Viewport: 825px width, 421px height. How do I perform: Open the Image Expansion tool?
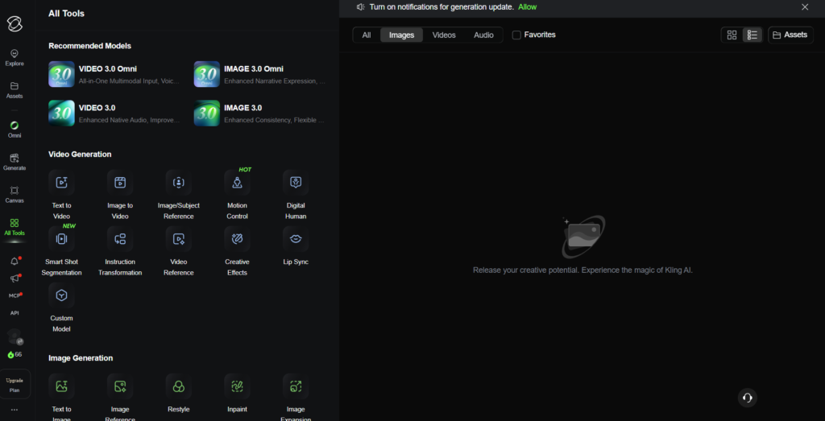point(296,398)
